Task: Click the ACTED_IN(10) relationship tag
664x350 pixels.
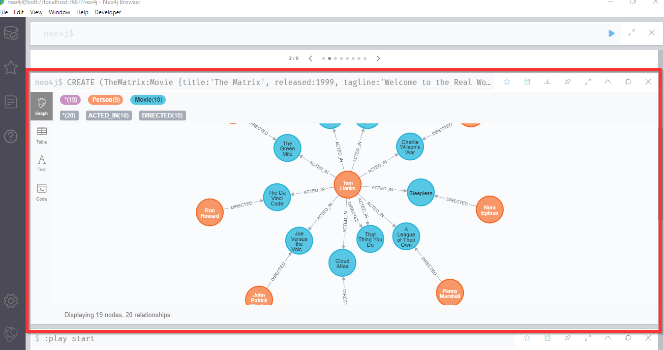Action: (109, 116)
